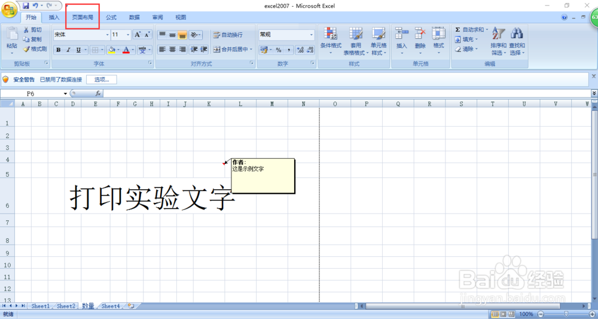Decrease decimal places
Viewport: 598px width, 319px height.
(x=310, y=50)
